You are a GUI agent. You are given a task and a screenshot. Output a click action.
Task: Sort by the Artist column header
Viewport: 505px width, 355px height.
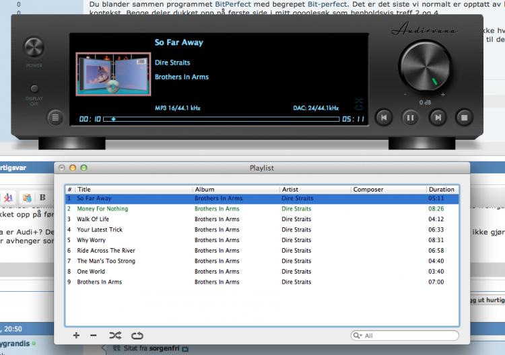point(315,190)
